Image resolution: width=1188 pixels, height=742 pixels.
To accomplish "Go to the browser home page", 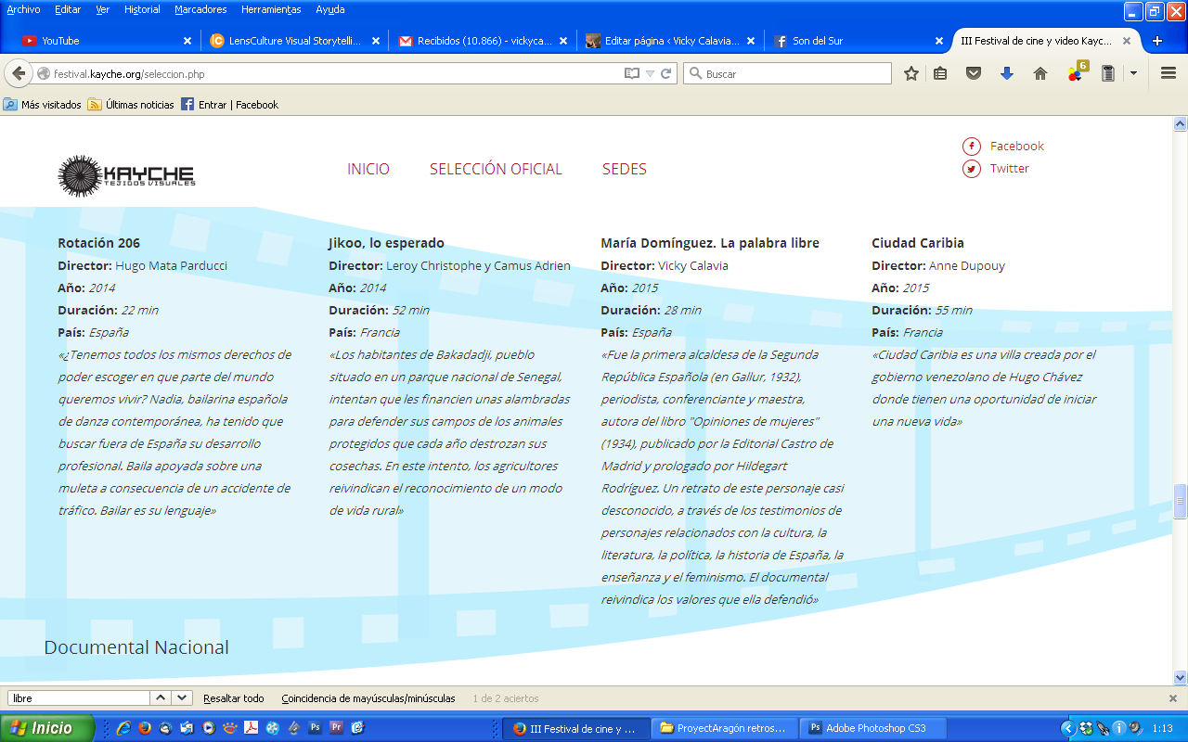I will coord(1040,73).
